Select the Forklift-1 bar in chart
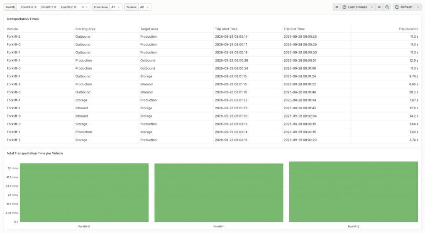Screen dimensions: 425x233 [219, 193]
